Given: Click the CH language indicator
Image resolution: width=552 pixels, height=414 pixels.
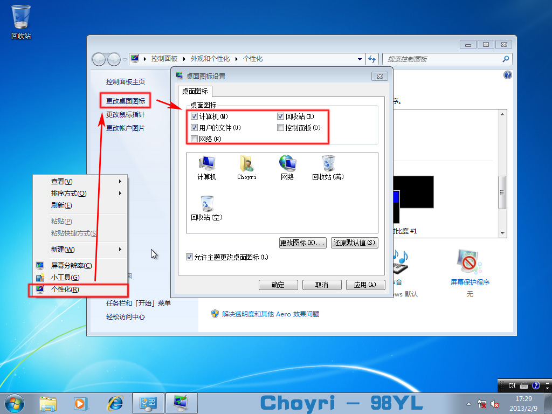Looking at the screenshot, I should [512, 385].
